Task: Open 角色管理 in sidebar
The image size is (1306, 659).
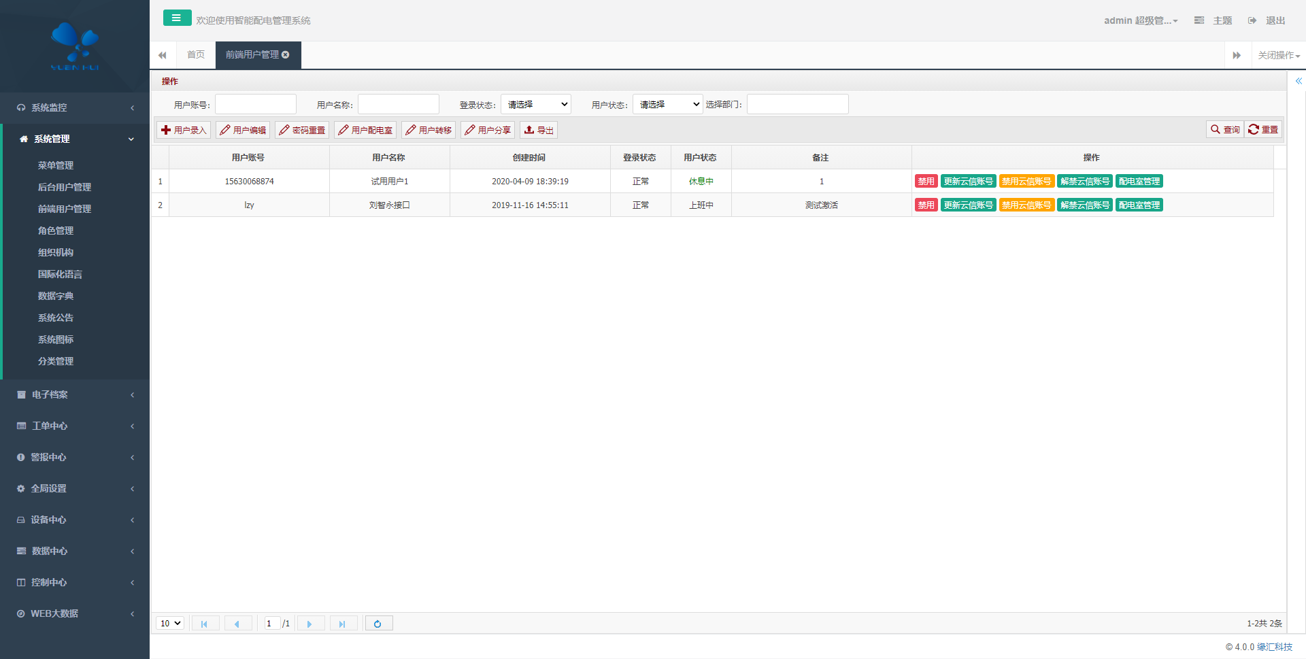Action: coord(56,231)
